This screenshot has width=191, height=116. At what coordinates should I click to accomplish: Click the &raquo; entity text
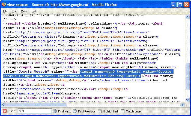click(x=35, y=58)
